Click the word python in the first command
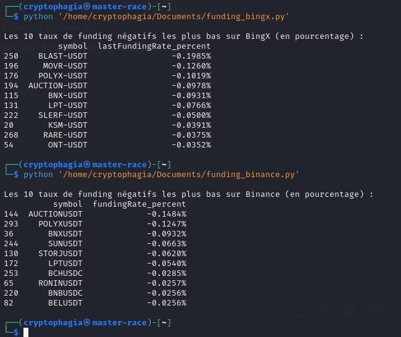Screen dimensions: 401x337 coord(38,17)
